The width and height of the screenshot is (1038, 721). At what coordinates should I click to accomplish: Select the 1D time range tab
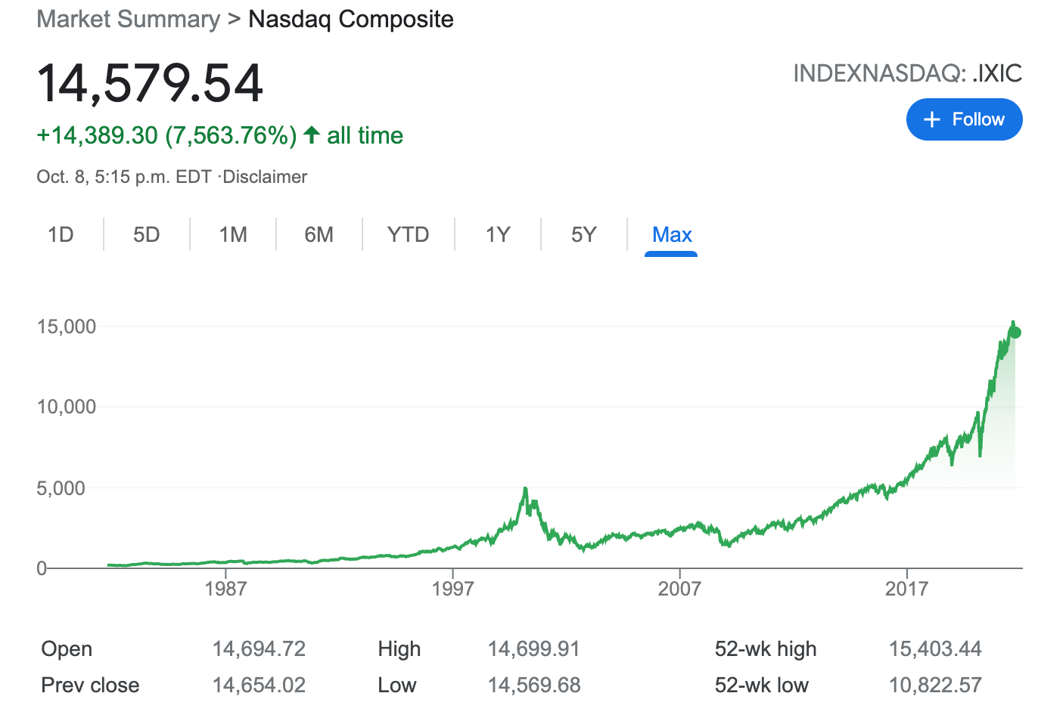[61, 234]
